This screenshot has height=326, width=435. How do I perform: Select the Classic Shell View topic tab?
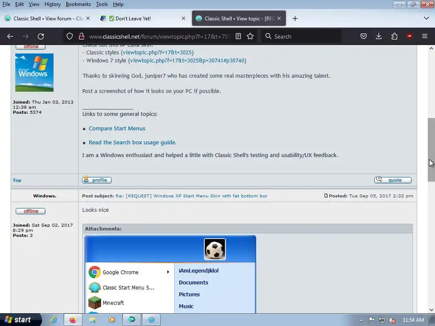click(239, 19)
